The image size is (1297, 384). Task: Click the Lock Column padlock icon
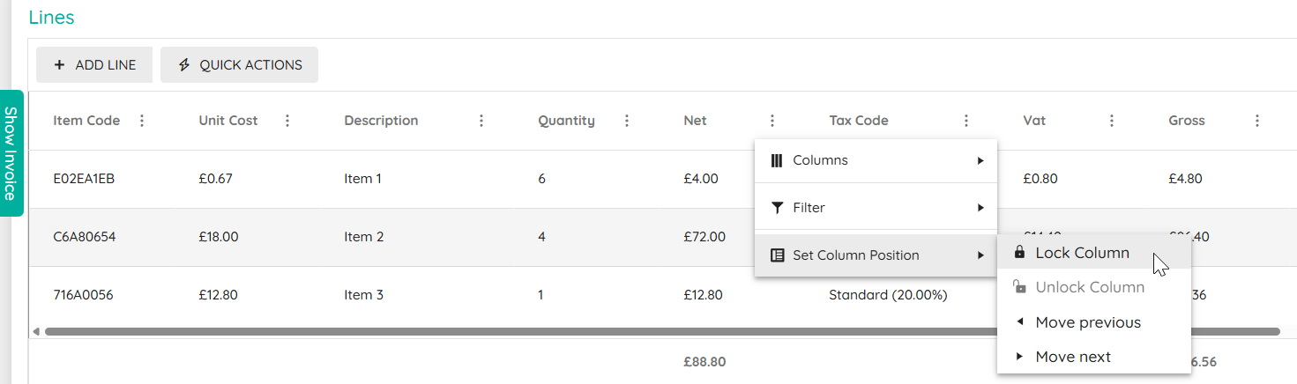pyautogui.click(x=1019, y=253)
